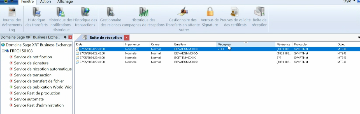Open Gestionnaire des Transferts en attente
The image size is (360, 114).
(x=183, y=13)
